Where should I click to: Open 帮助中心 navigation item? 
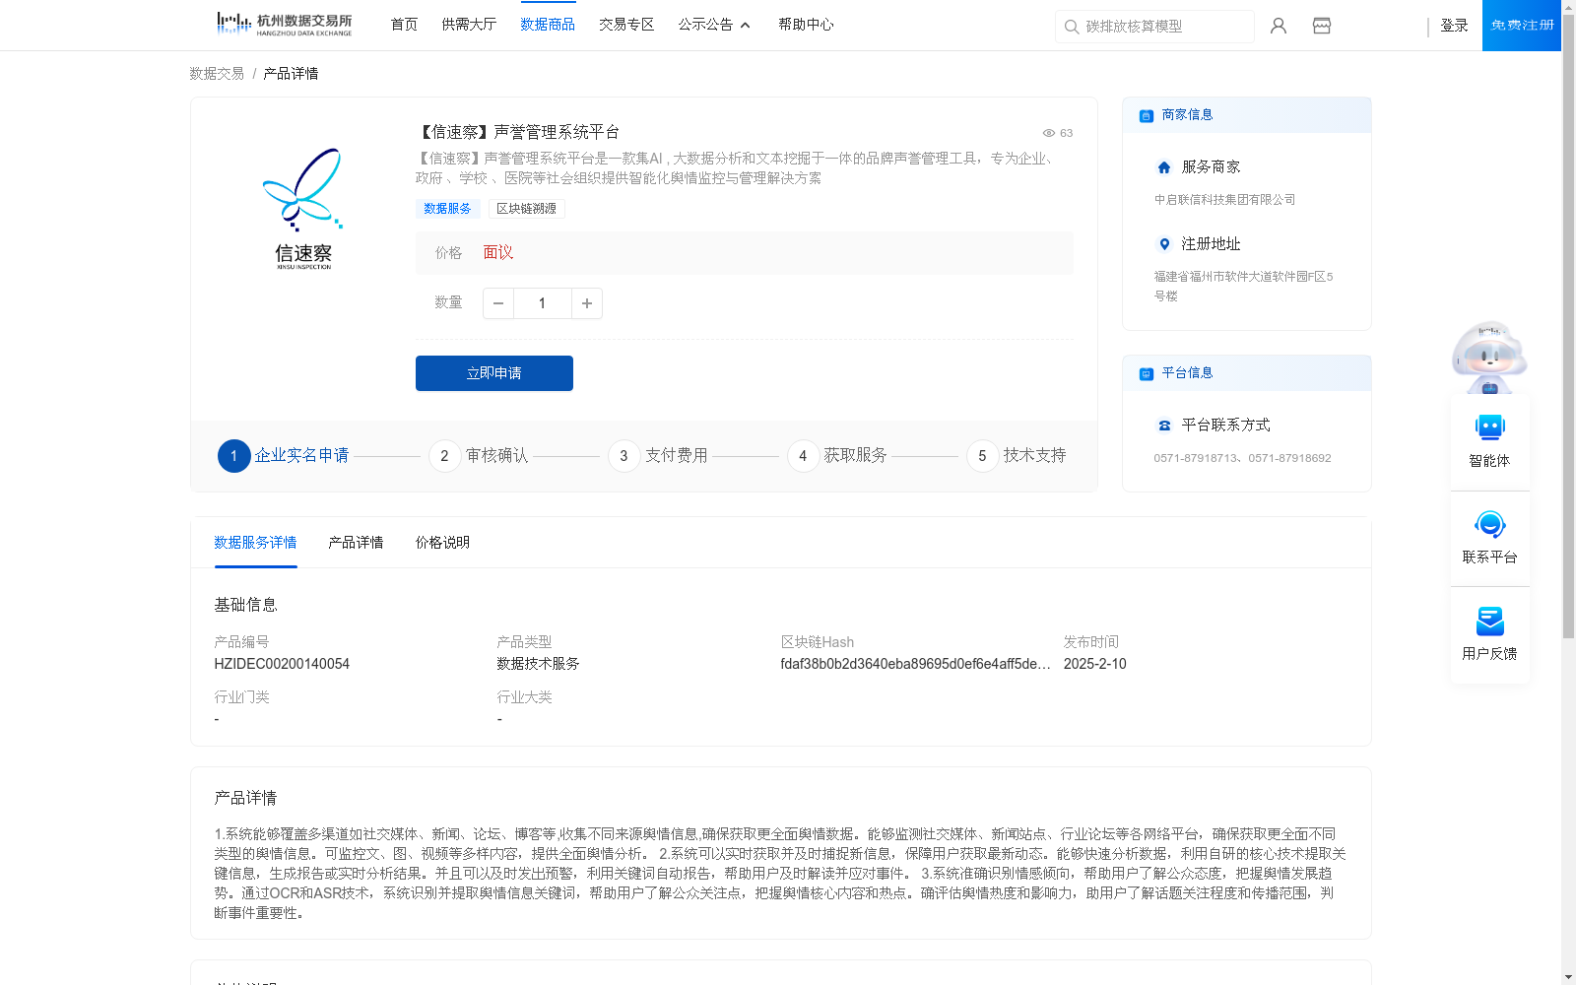click(x=806, y=25)
